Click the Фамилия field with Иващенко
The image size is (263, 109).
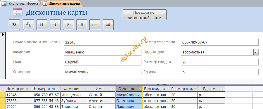[103, 52]
